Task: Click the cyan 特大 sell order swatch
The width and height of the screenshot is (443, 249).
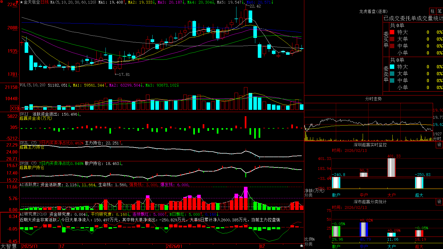Action: [392, 67]
